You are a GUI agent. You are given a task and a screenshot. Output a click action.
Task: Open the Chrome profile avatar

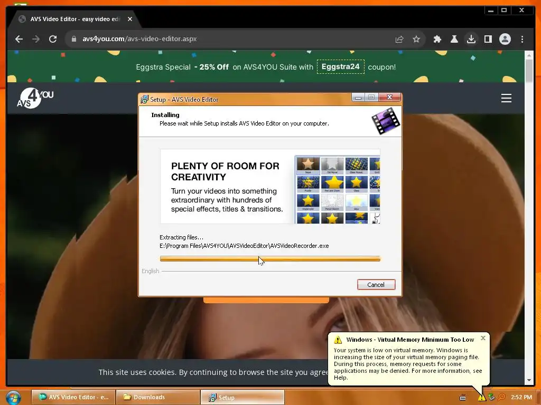(505, 39)
